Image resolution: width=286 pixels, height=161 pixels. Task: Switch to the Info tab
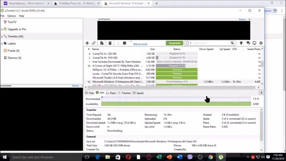tap(100, 93)
